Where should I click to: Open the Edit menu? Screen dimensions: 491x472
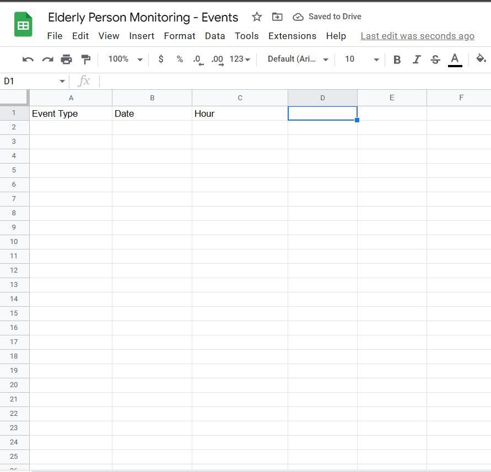[x=80, y=36]
